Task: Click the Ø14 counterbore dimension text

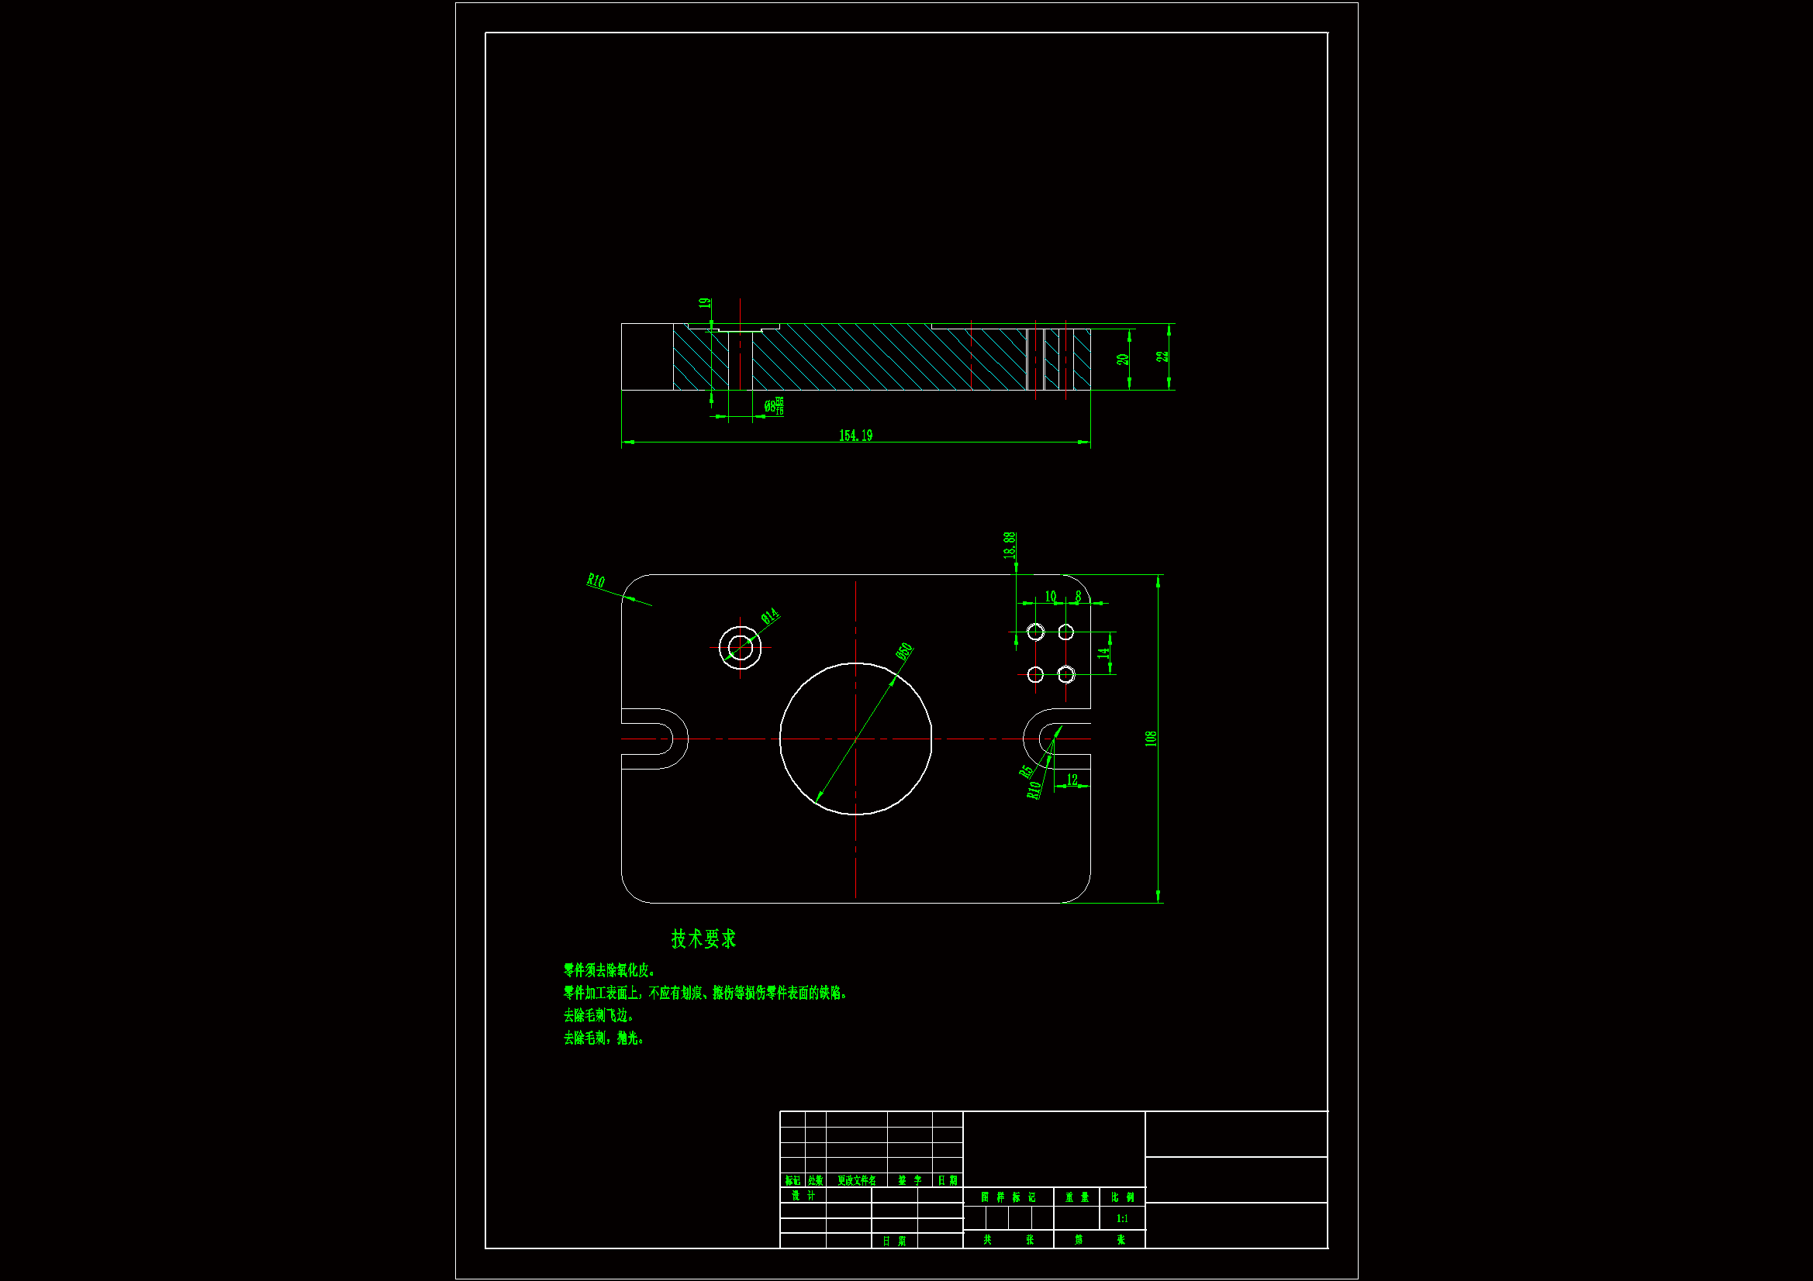Action: (770, 615)
